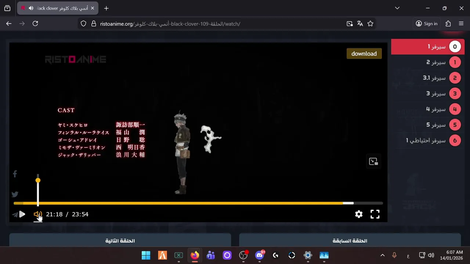Image resolution: width=470 pixels, height=264 pixels.
Task: Open Logitech G HUB from the taskbar
Action: [x=275, y=255]
